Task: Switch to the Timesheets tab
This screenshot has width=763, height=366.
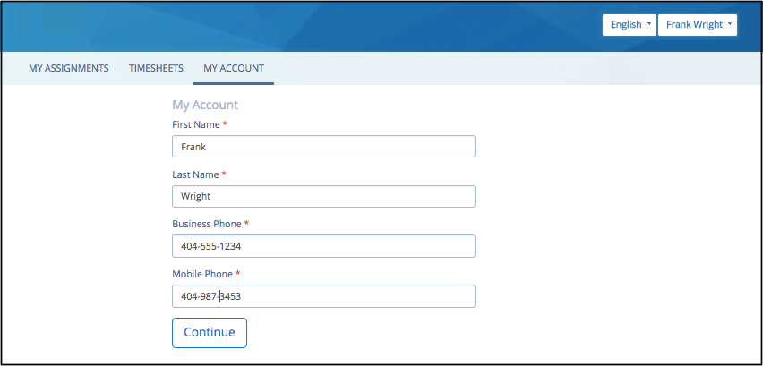Action: click(x=156, y=68)
